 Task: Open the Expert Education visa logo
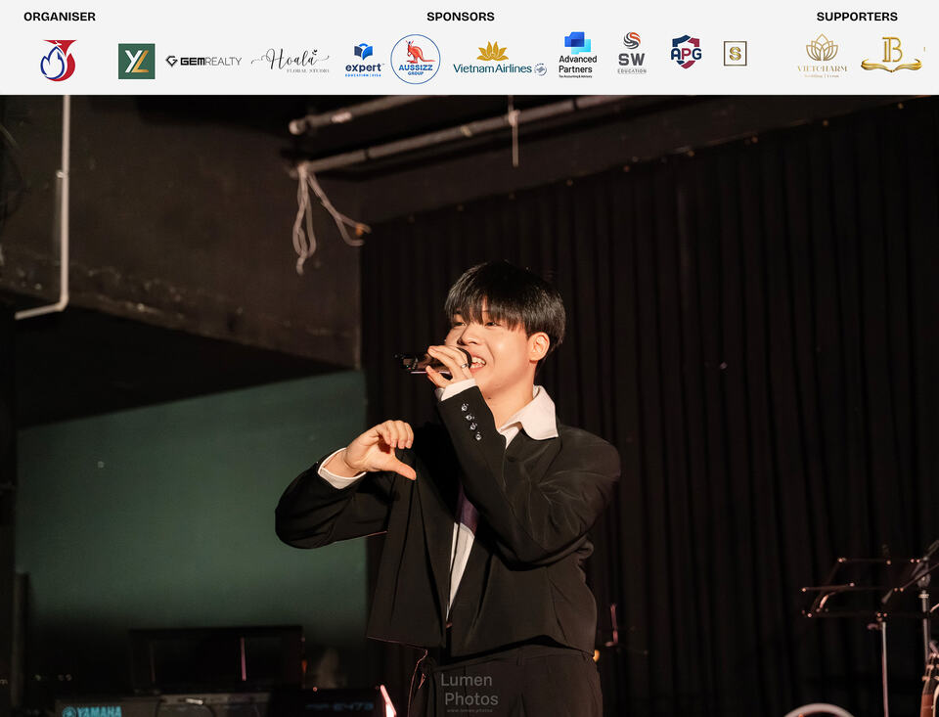[364, 61]
